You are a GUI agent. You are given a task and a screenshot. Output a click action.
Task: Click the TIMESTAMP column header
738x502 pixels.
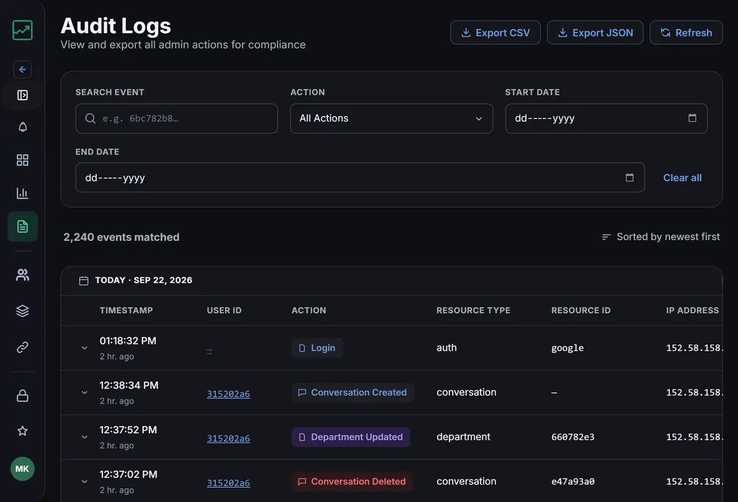[126, 310]
